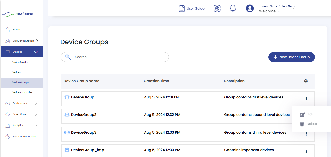Click the New Device Group button
The image size is (331, 157).
291,57
